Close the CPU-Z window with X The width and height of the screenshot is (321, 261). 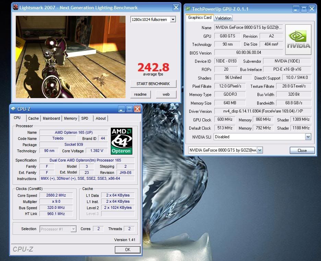(x=137, y=109)
